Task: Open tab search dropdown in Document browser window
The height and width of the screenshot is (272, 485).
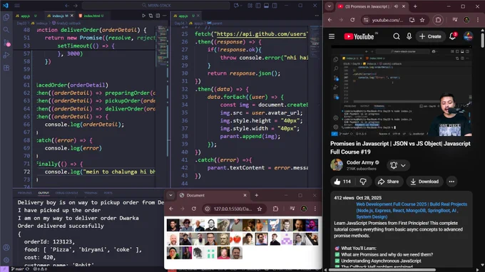Action: [x=170, y=195]
